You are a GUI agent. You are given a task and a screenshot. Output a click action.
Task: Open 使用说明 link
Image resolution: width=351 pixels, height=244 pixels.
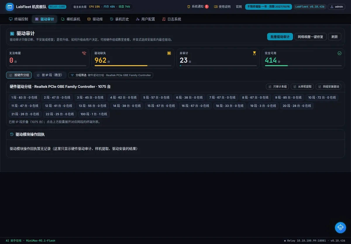(222, 7)
